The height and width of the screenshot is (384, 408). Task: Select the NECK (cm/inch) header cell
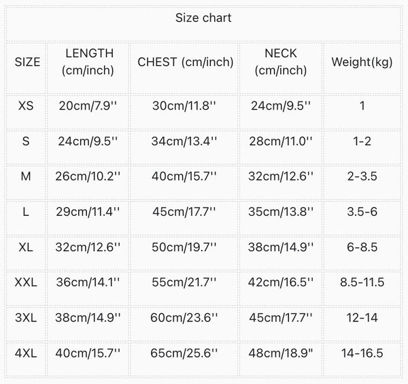[281, 61]
